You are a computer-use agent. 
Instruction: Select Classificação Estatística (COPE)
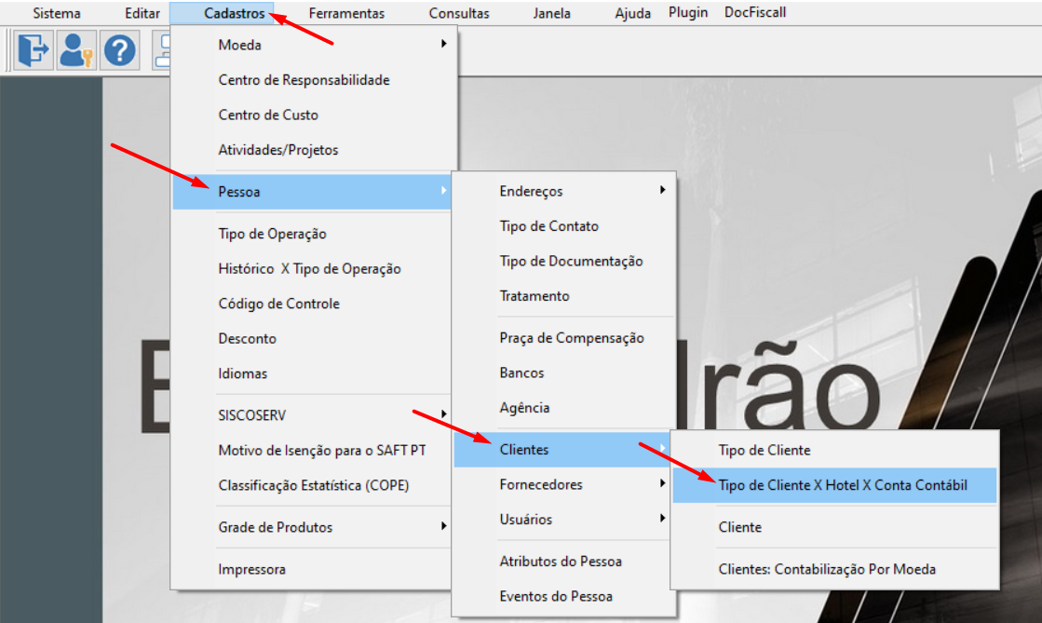312,485
